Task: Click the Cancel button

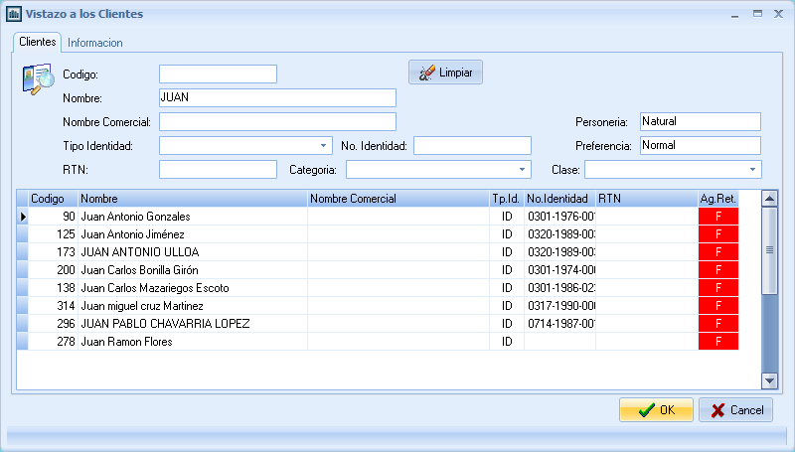Action: [x=735, y=409]
